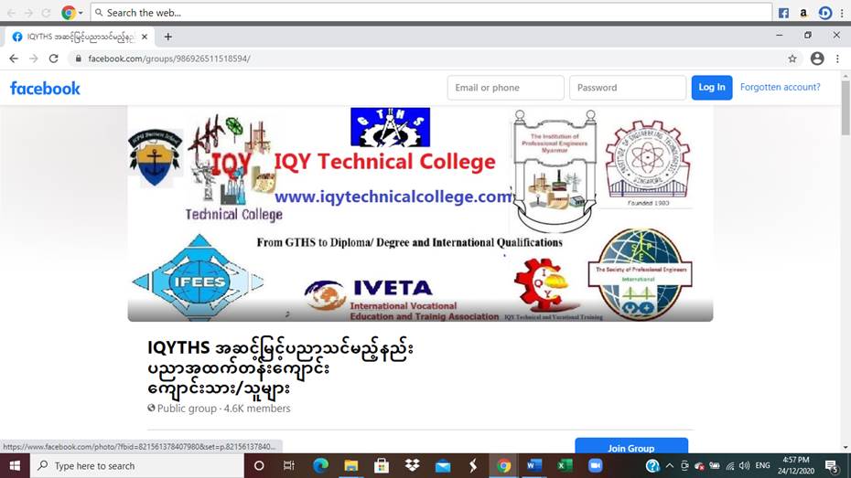Viewport: 851px width, 478px height.
Task: Open the Chrome profile avatar icon
Action: pyautogui.click(x=817, y=58)
